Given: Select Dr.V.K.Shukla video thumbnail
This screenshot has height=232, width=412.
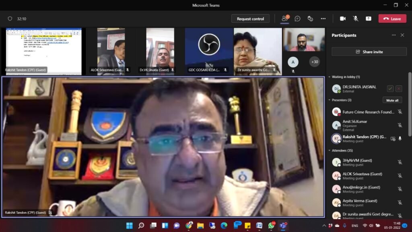Looking at the screenshot, I should point(160,52).
